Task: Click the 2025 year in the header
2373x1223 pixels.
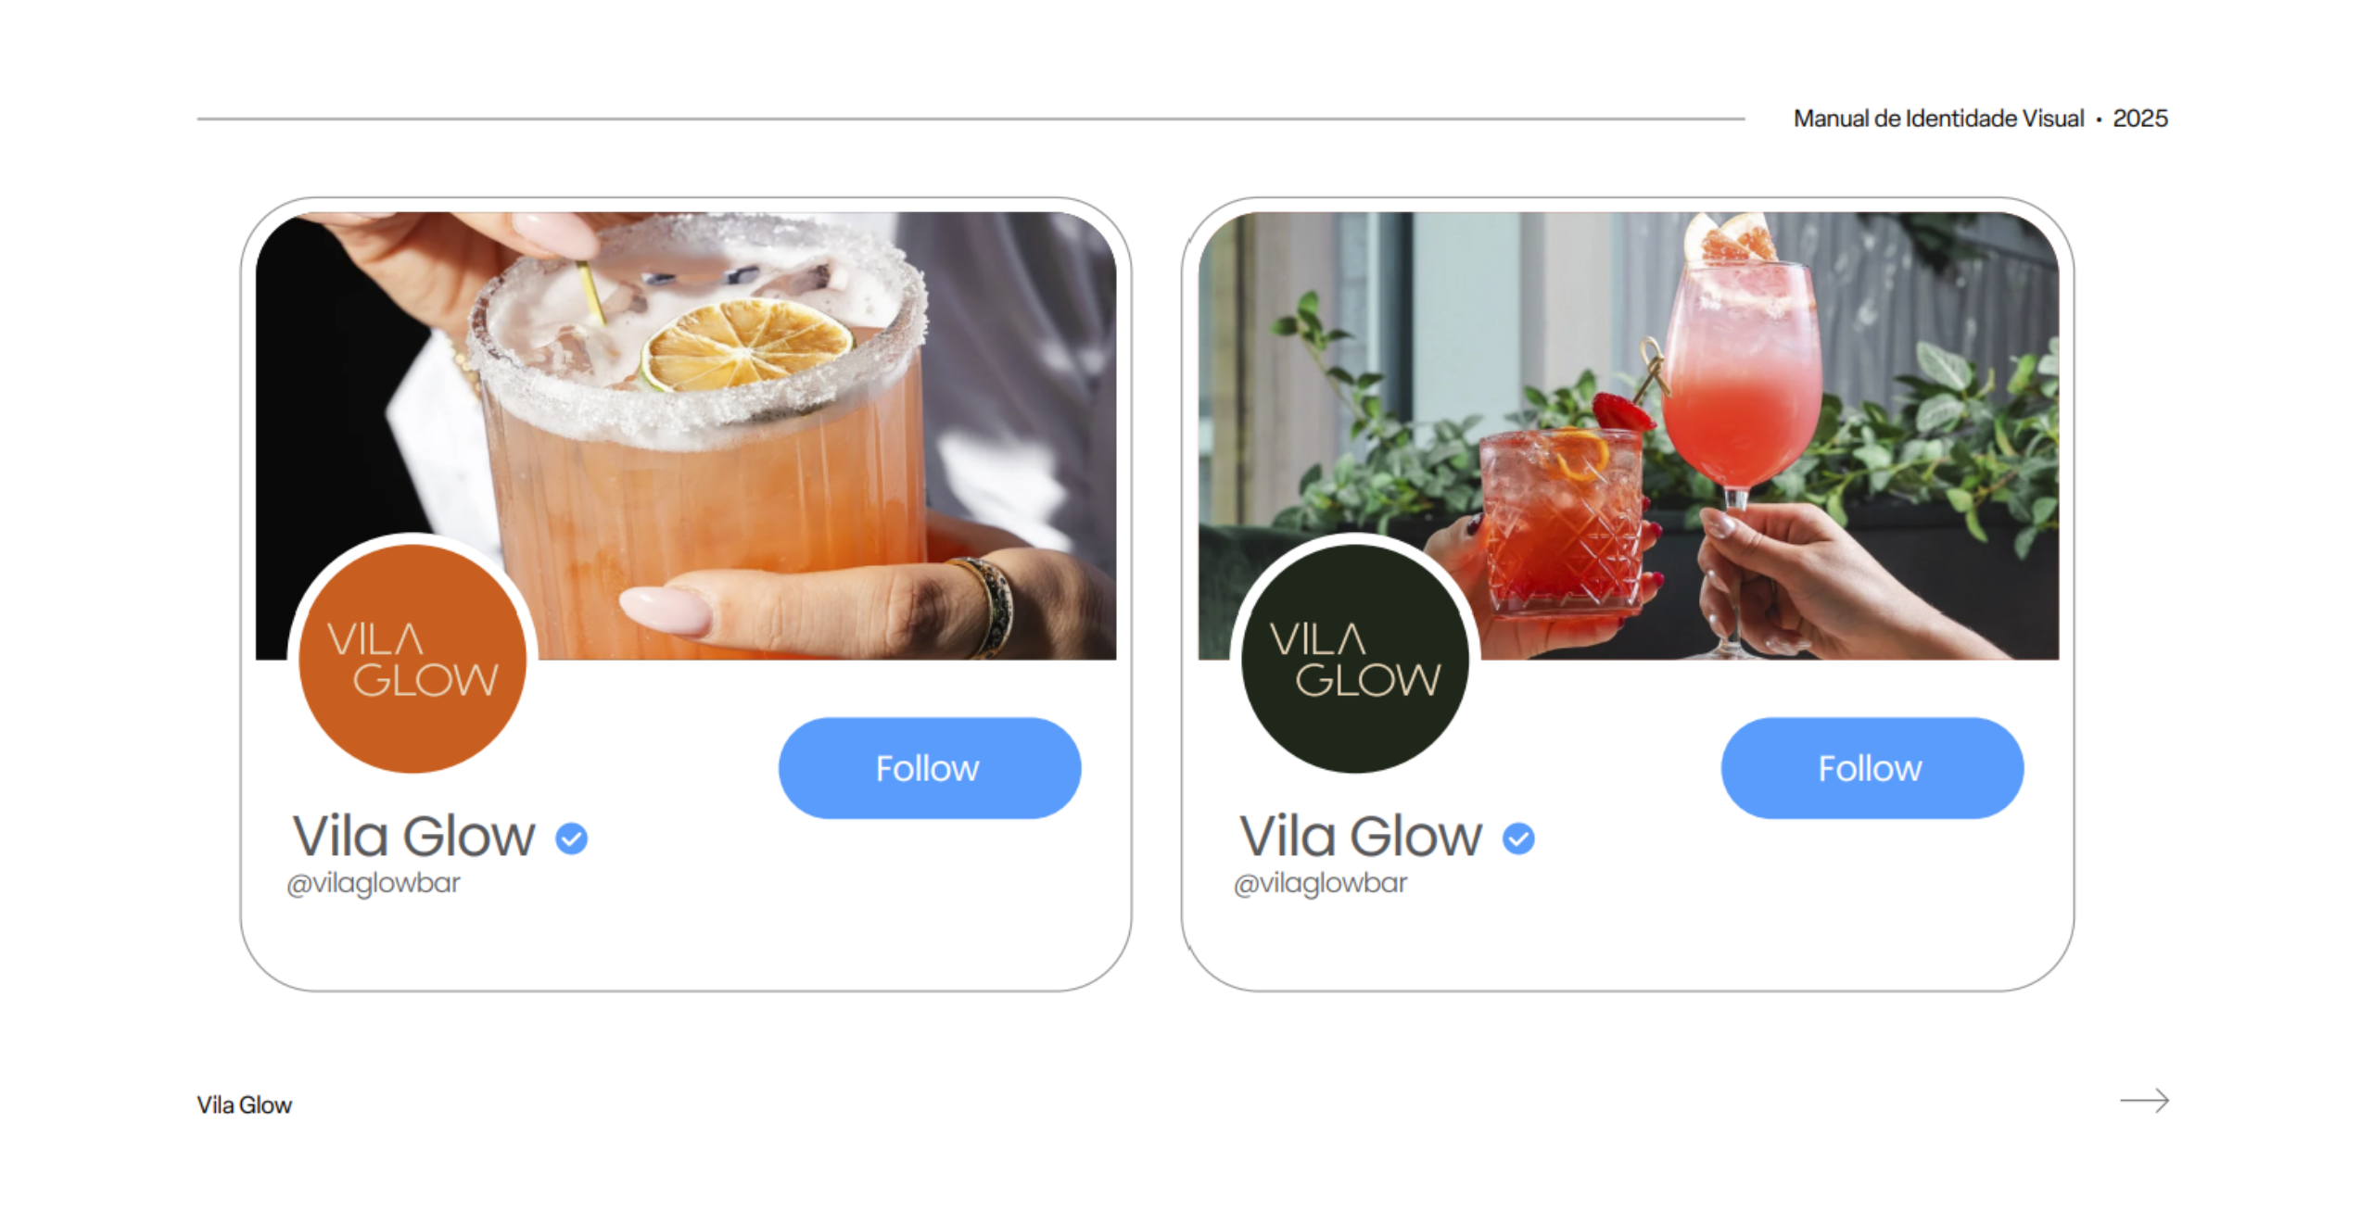Action: point(2139,119)
